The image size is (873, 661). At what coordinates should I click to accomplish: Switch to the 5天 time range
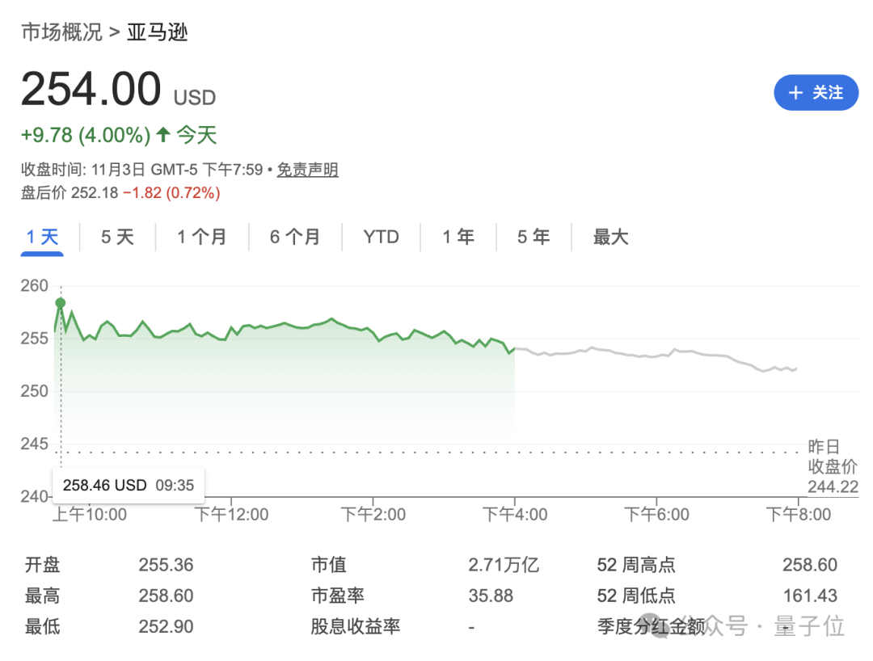[x=116, y=237]
